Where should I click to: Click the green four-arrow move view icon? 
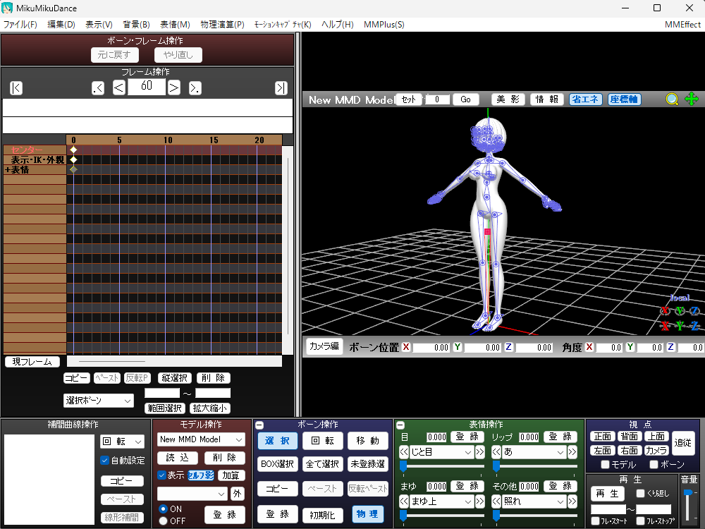point(692,99)
